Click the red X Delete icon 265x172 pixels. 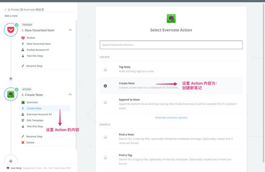pyautogui.click(x=23, y=143)
